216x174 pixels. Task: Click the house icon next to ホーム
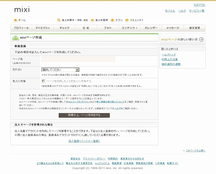click(16, 20)
